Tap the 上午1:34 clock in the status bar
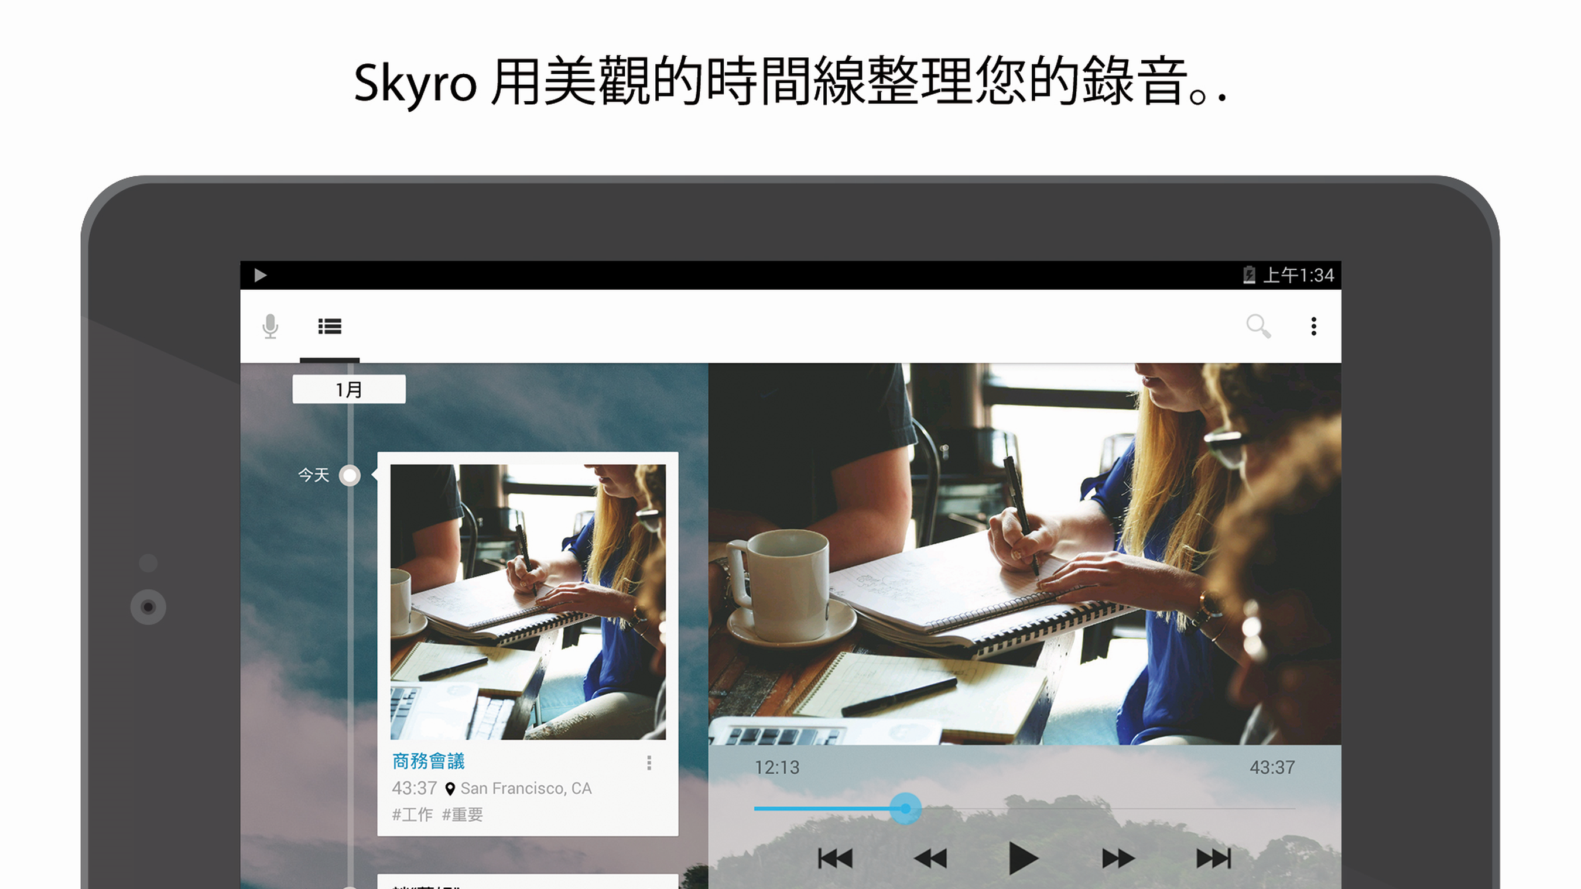This screenshot has width=1581, height=889. pyautogui.click(x=1298, y=275)
